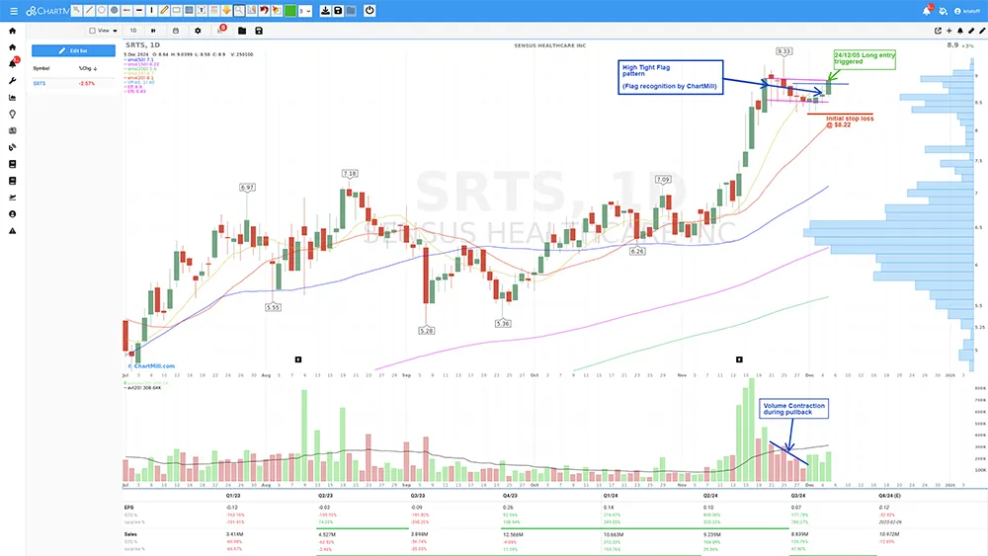The width and height of the screenshot is (988, 556).
Task: Open the user account menu
Action: click(x=966, y=11)
